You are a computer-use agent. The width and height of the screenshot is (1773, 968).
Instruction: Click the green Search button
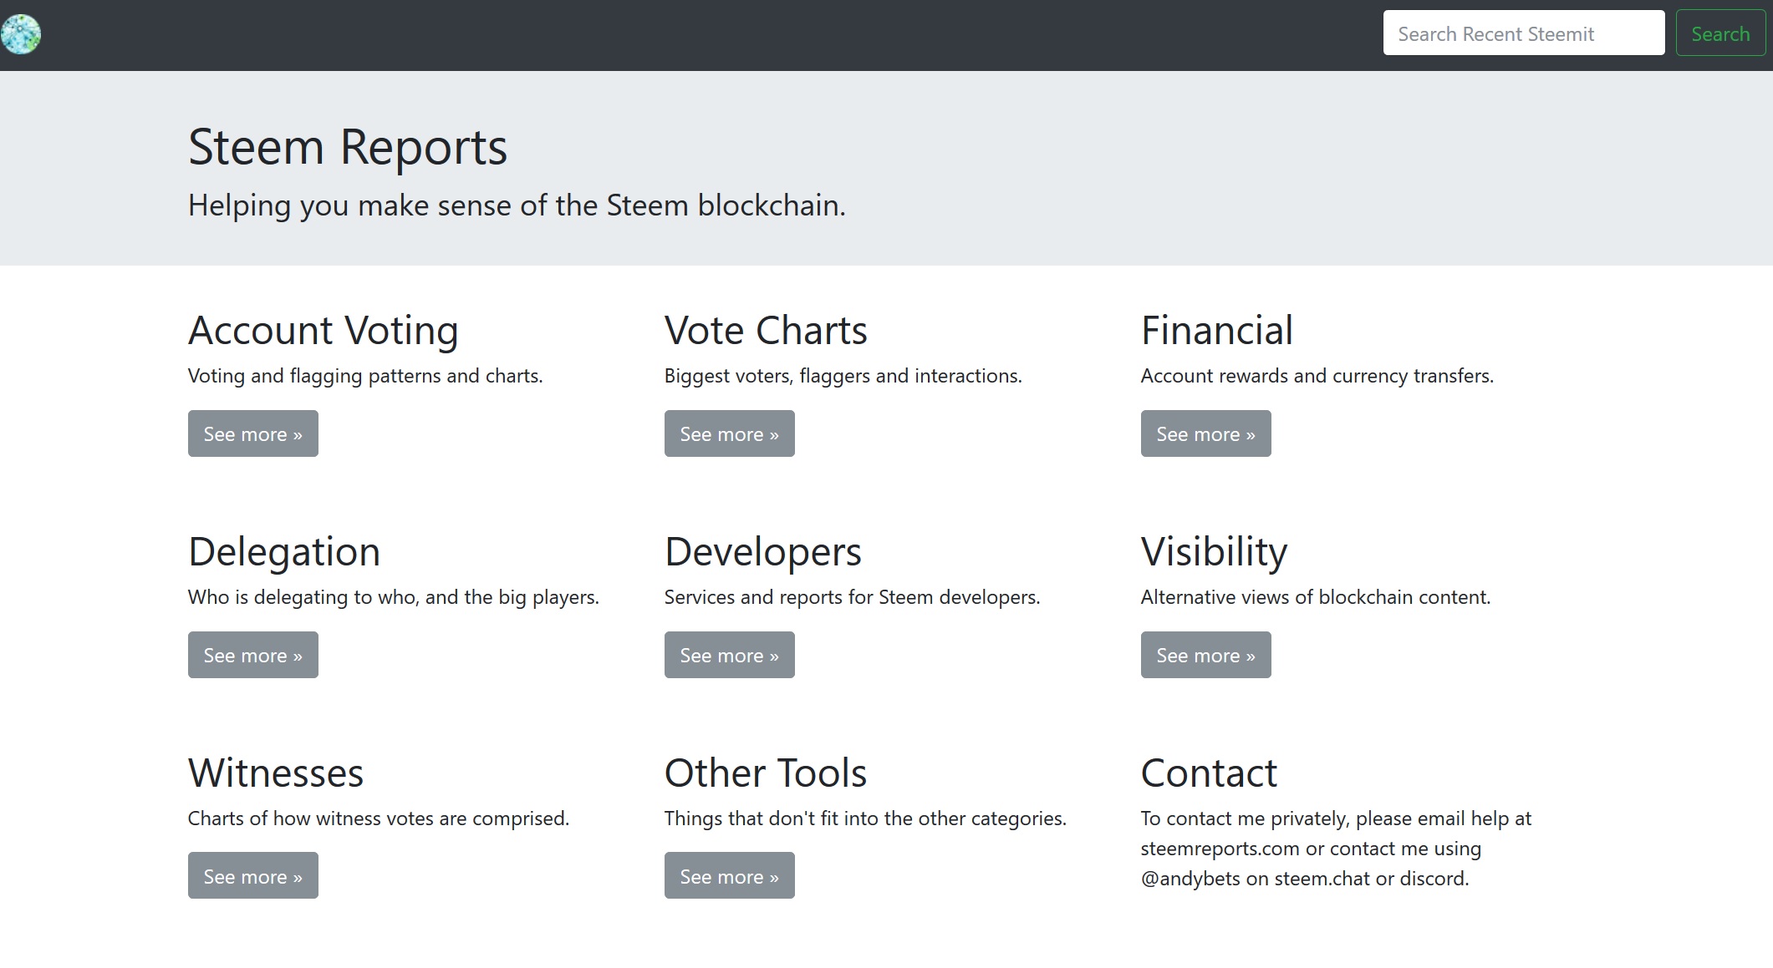[1720, 33]
